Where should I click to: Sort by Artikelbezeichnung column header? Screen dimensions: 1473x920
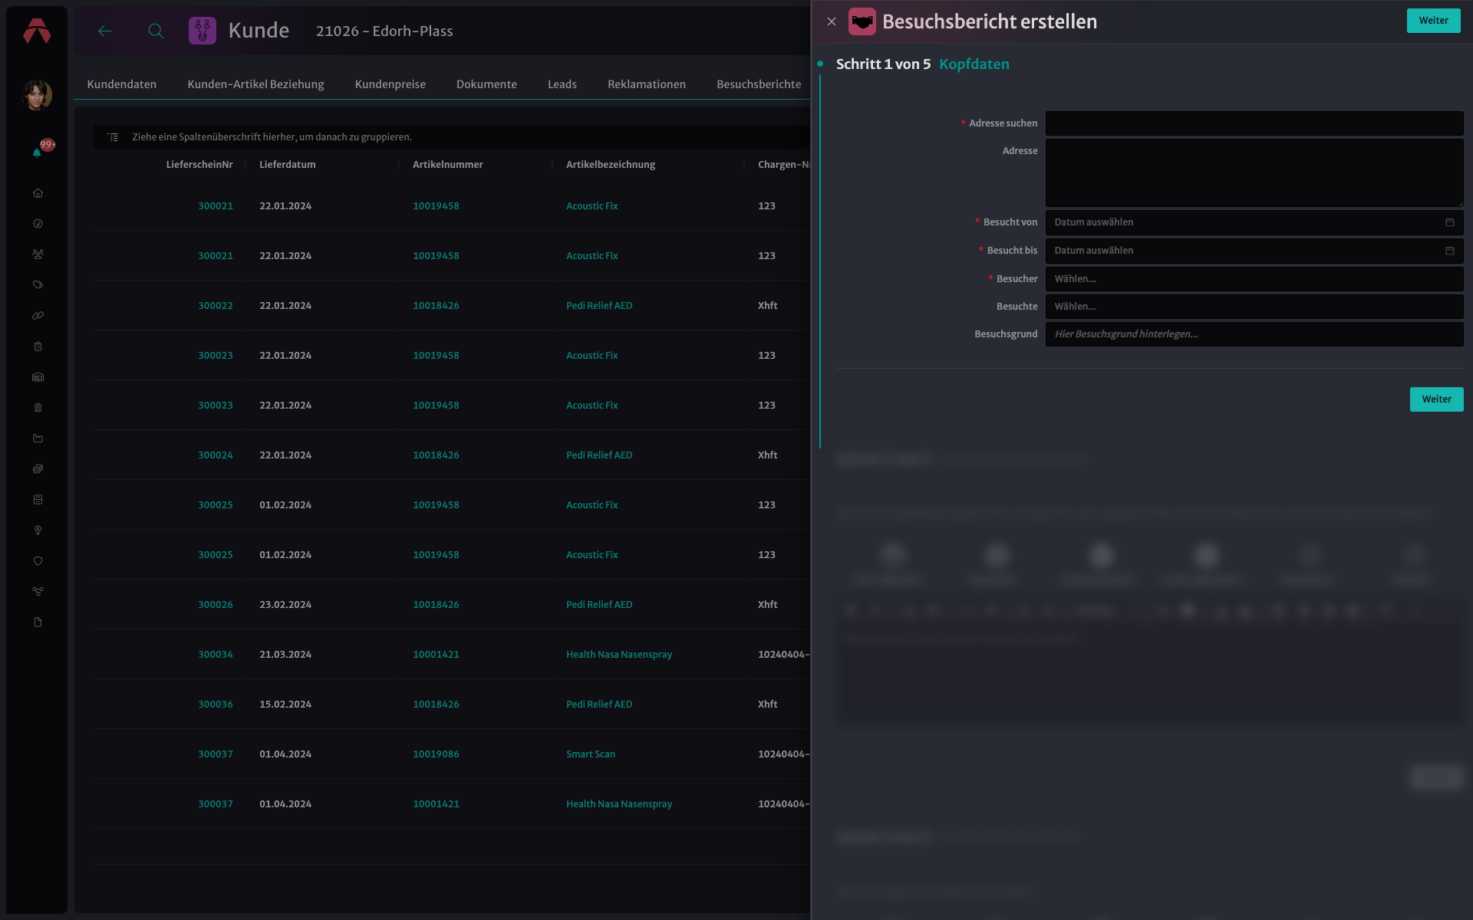[x=611, y=165]
